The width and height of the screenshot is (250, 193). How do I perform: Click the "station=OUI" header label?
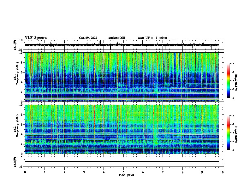[117, 38]
